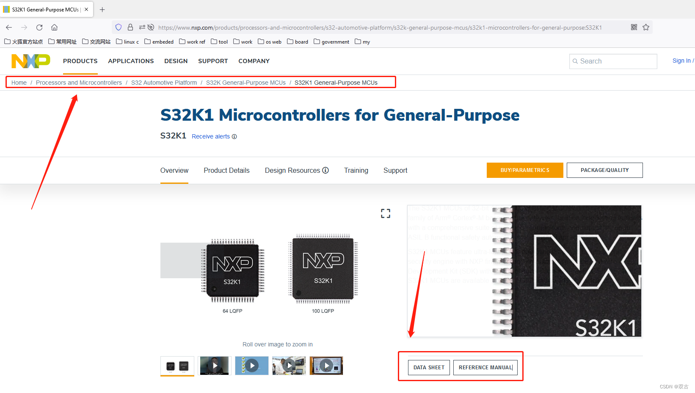Switch to the Support tab
695x393 pixels.
pyautogui.click(x=395, y=170)
